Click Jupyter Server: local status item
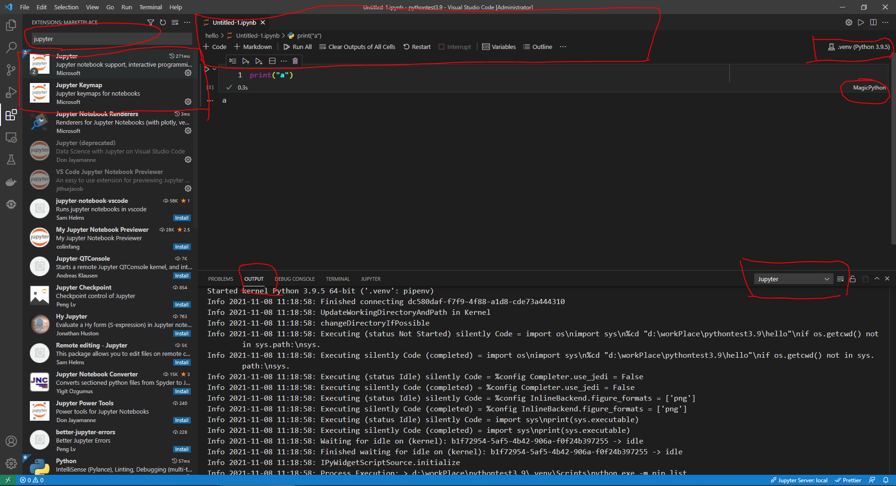Image resolution: width=896 pixels, height=486 pixels. coord(798,480)
